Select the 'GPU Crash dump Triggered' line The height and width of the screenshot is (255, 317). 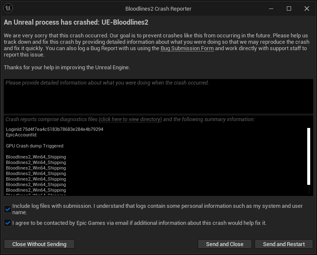pos(34,146)
